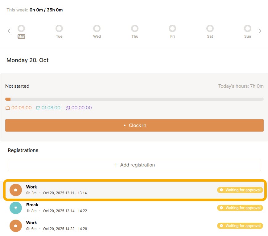
Task: Click the purple overtime clock counter 00:00:00
Action: pyautogui.click(x=79, y=108)
